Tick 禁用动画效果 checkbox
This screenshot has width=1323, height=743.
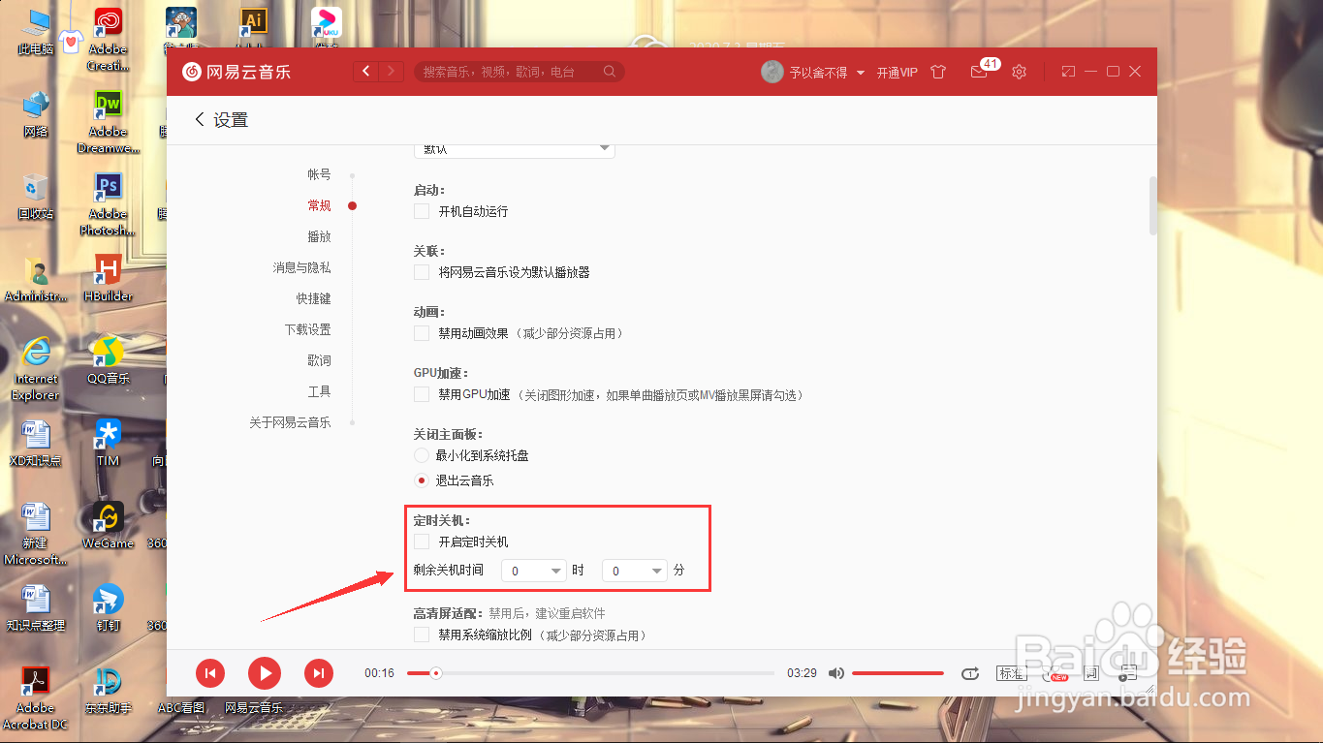[422, 333]
